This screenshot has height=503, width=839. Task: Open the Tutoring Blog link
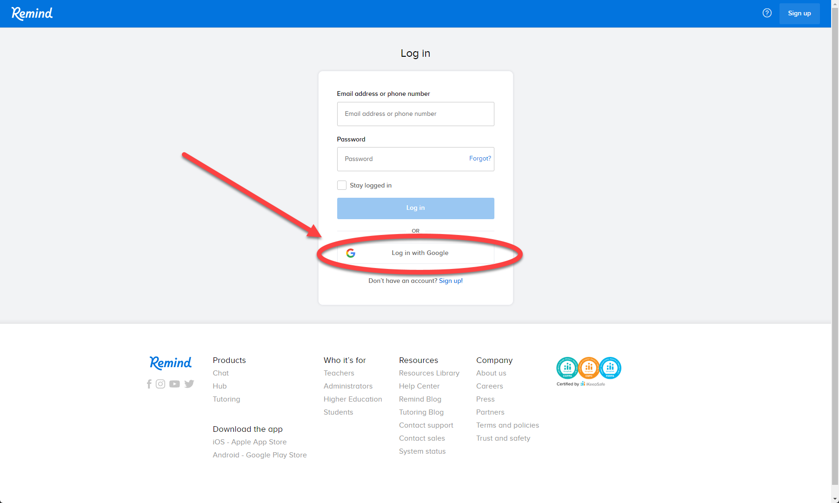click(421, 412)
